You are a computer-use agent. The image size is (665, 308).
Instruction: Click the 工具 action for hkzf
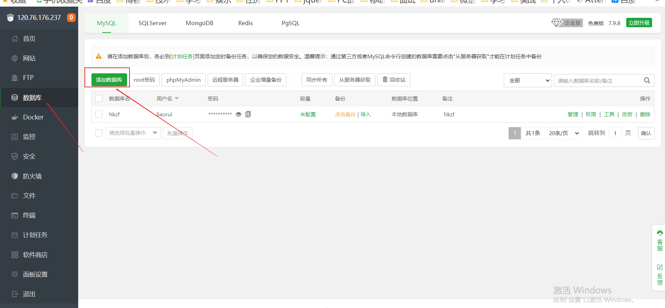point(609,114)
